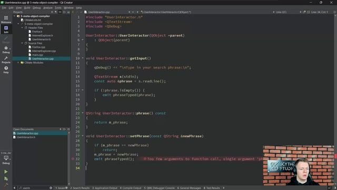Build the project with the hammer icon
The height and width of the screenshot is (190, 337).
6,184
